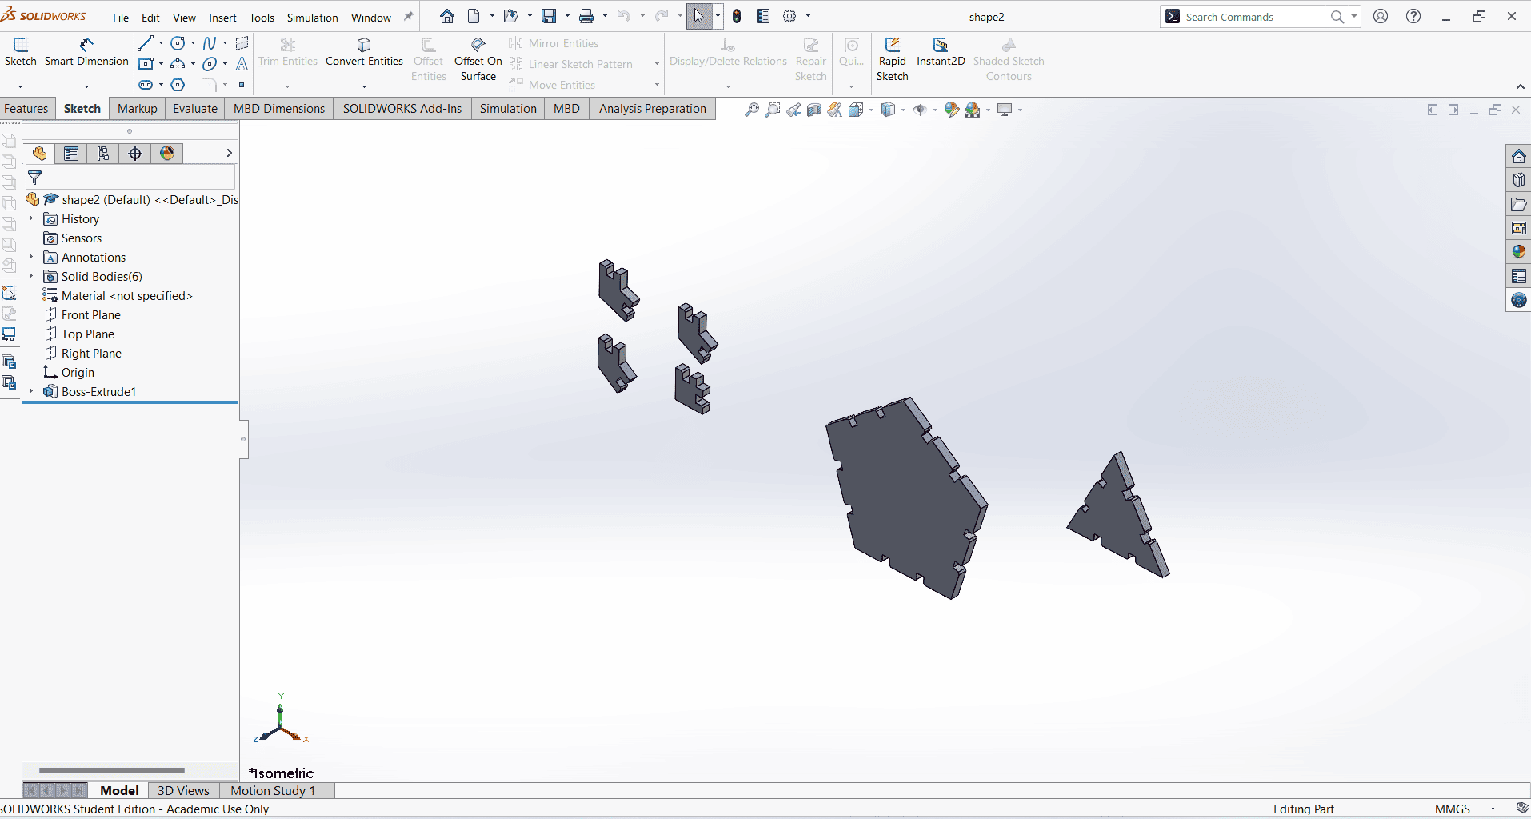Click the Section View icon
The height and width of the screenshot is (819, 1531).
(x=814, y=110)
